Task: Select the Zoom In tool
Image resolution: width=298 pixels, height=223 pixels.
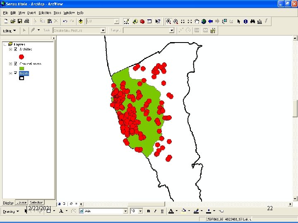Action: [x=168, y=21]
